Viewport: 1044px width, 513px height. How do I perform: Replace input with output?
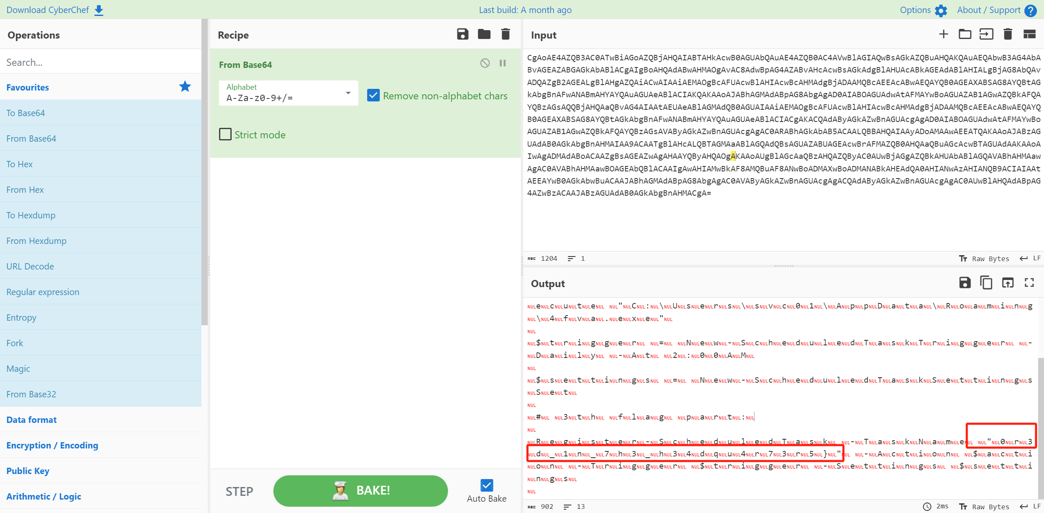point(1007,283)
